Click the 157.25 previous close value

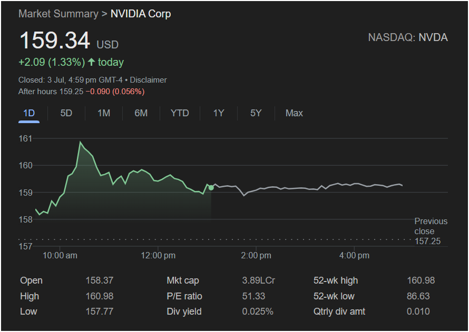pyautogui.click(x=428, y=241)
